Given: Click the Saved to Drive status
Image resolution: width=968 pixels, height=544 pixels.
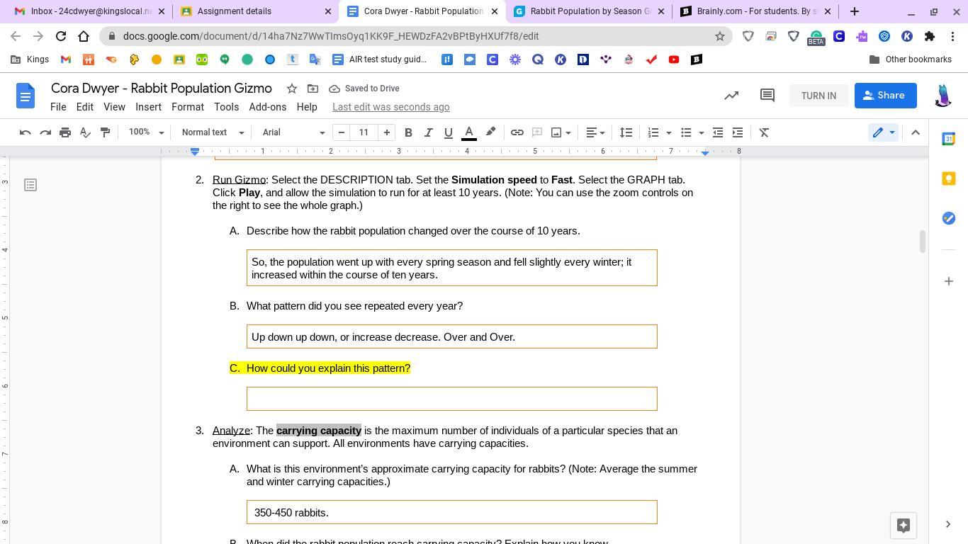Looking at the screenshot, I should click(364, 89).
